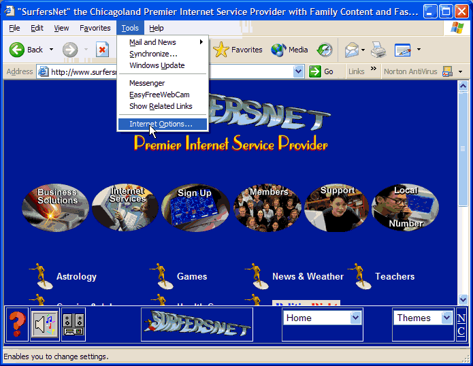Close the open Tools menu header
The height and width of the screenshot is (366, 473).
(130, 28)
